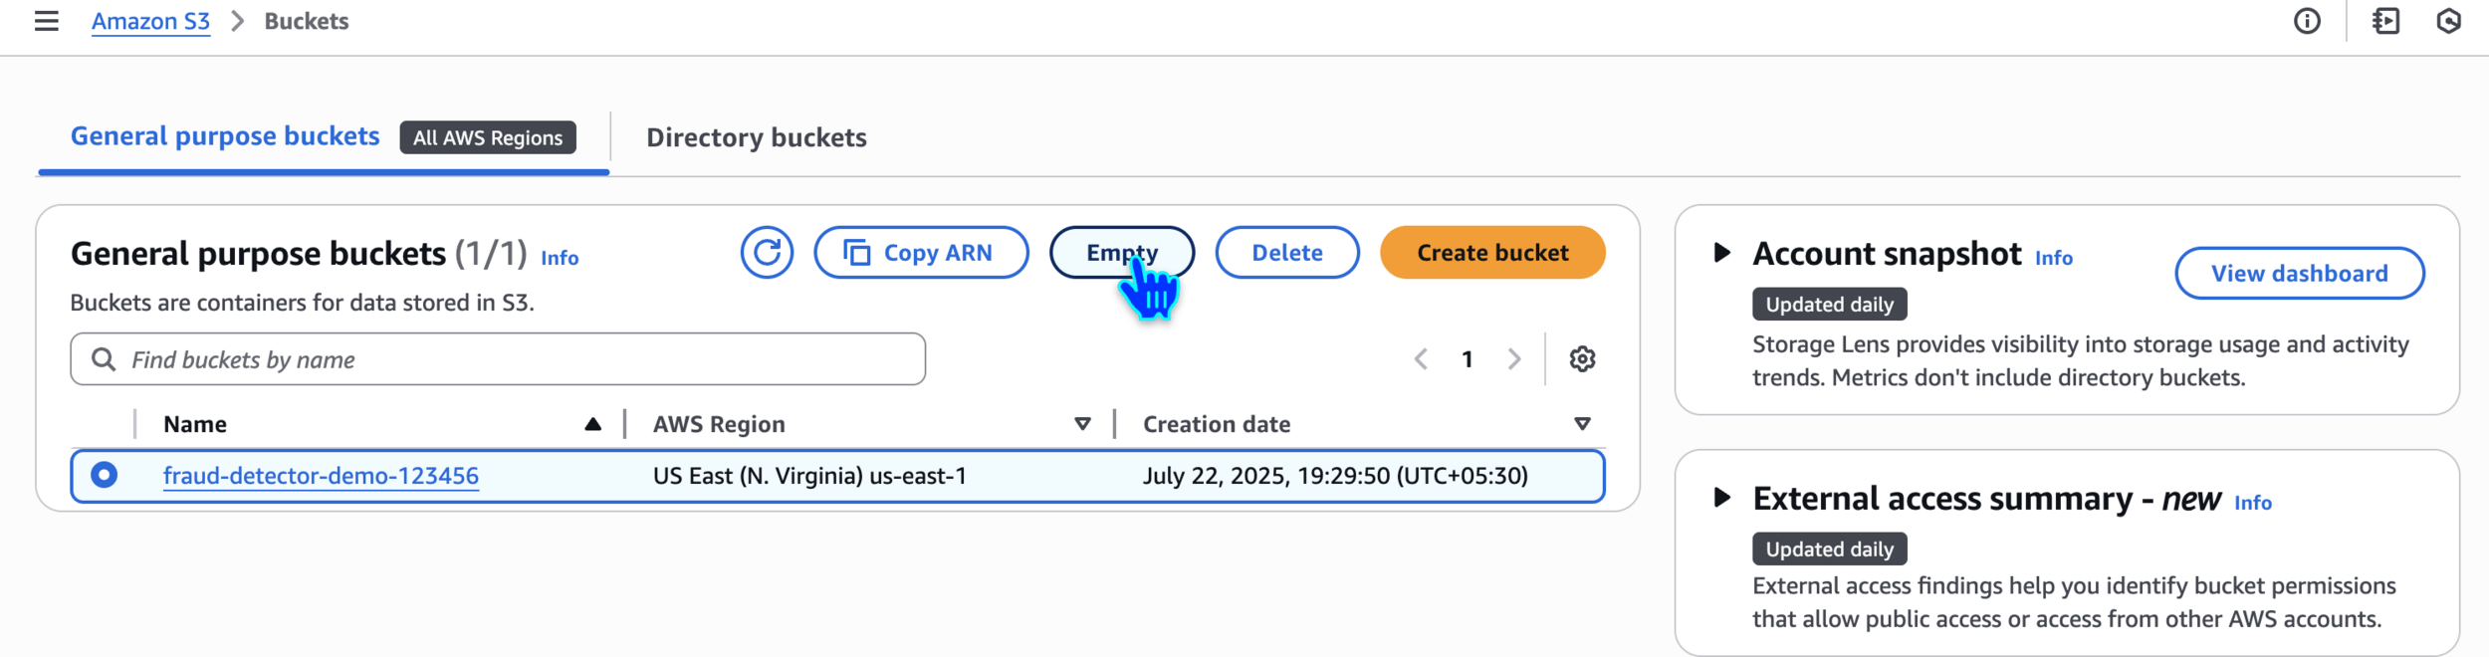
Task: Focus the Find buckets by name field
Action: tap(498, 359)
